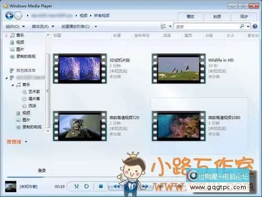262x197 pixels.
Task: Select 流派 in the navigation tree
Action: tap(32, 106)
